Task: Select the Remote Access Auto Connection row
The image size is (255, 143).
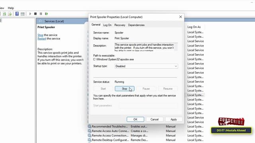Action: [x=146, y=131]
